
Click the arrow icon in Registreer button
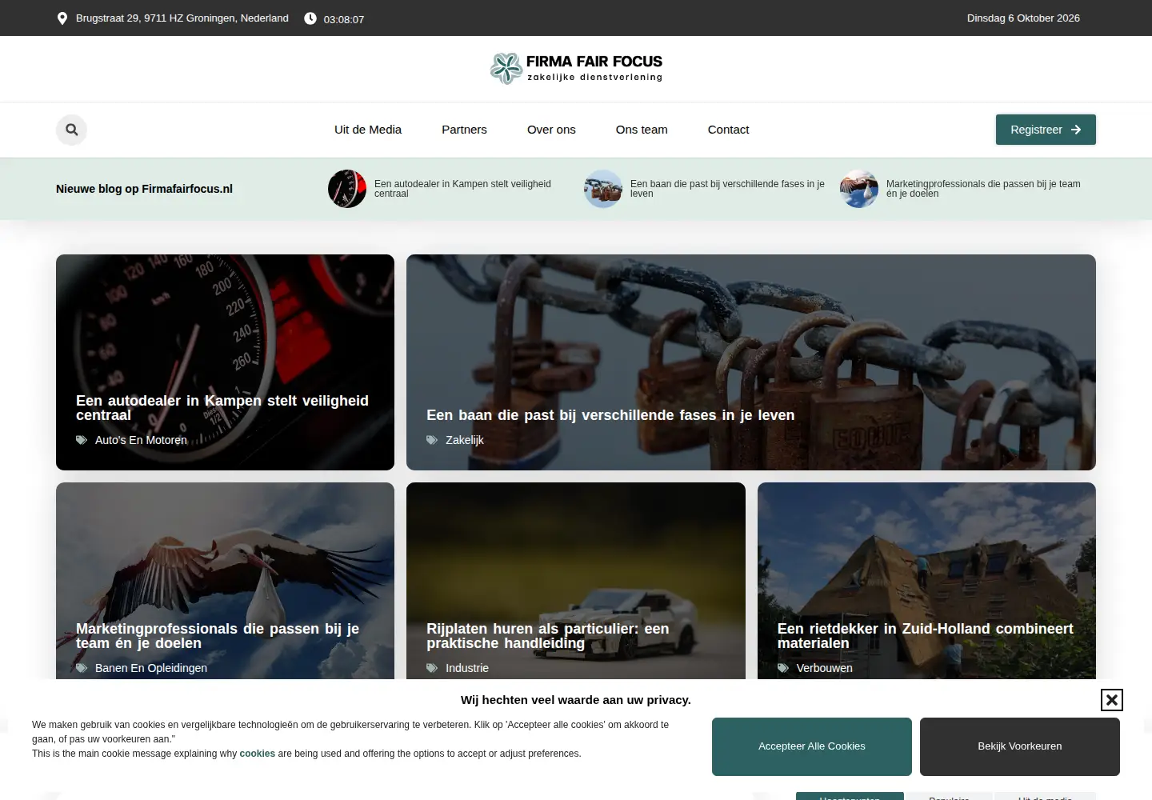(1076, 130)
